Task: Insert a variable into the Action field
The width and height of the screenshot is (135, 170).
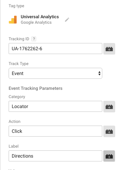Action: point(109,131)
